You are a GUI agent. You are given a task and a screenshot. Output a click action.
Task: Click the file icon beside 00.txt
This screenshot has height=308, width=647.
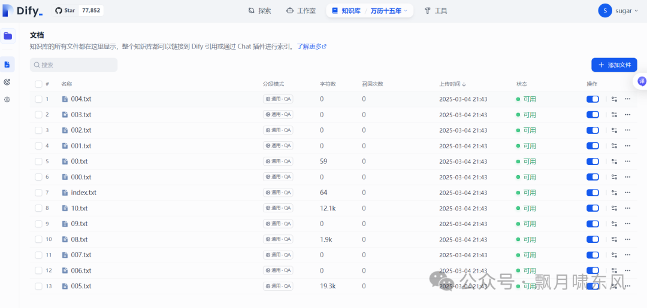[64, 161]
